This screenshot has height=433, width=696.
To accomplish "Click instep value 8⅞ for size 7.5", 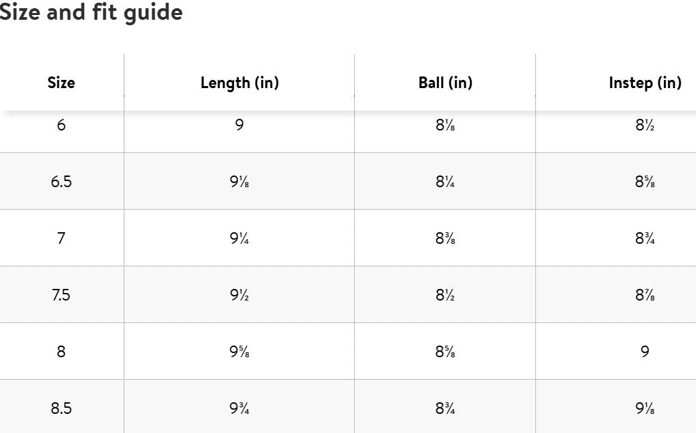I will click(x=645, y=295).
